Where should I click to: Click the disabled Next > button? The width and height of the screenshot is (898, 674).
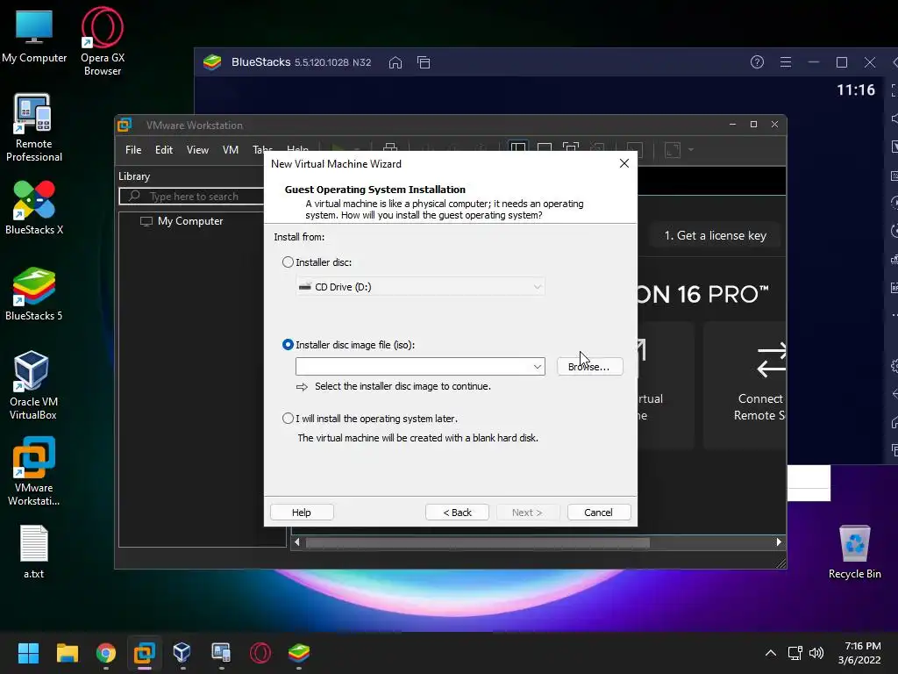coord(527,512)
